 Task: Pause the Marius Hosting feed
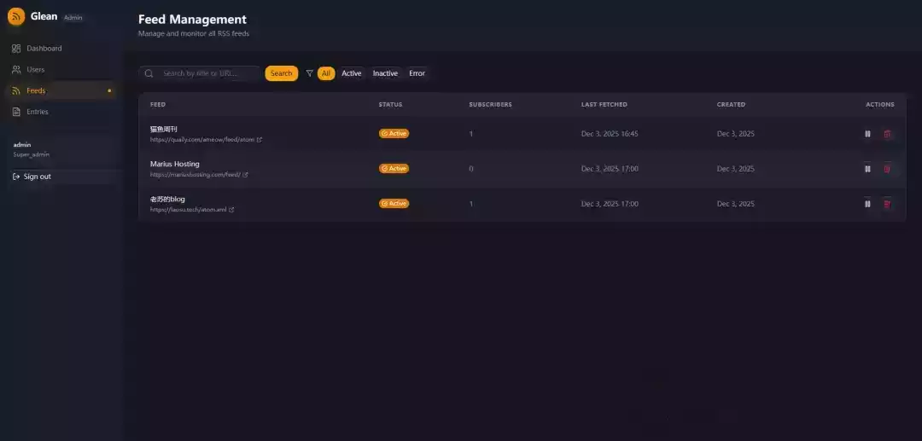(x=867, y=169)
